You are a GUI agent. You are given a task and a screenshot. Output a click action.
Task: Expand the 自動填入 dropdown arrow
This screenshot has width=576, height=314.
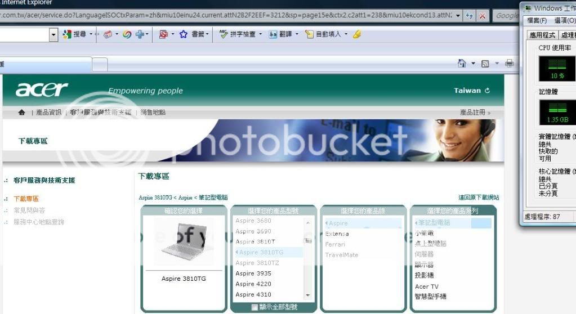click(x=346, y=34)
